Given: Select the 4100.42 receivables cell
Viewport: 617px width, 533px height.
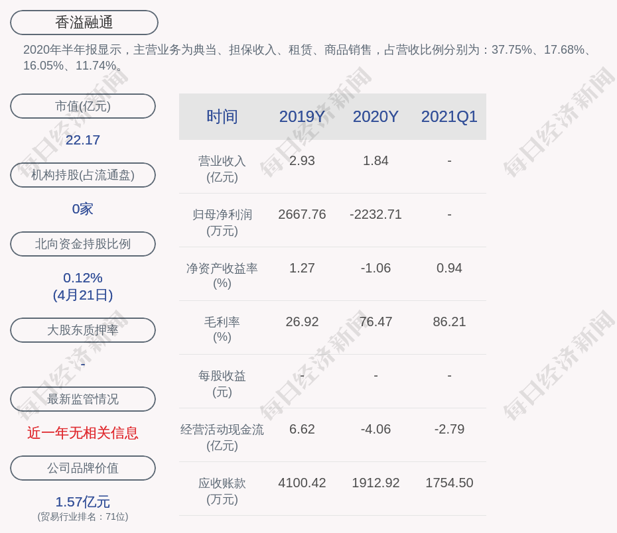Looking at the screenshot, I should (302, 483).
